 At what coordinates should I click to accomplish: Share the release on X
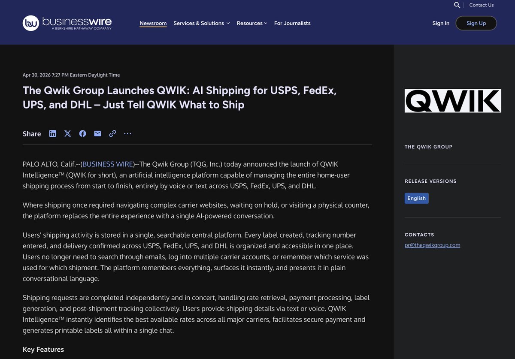coord(67,133)
